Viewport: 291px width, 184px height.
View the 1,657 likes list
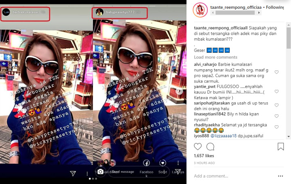coord(204,156)
